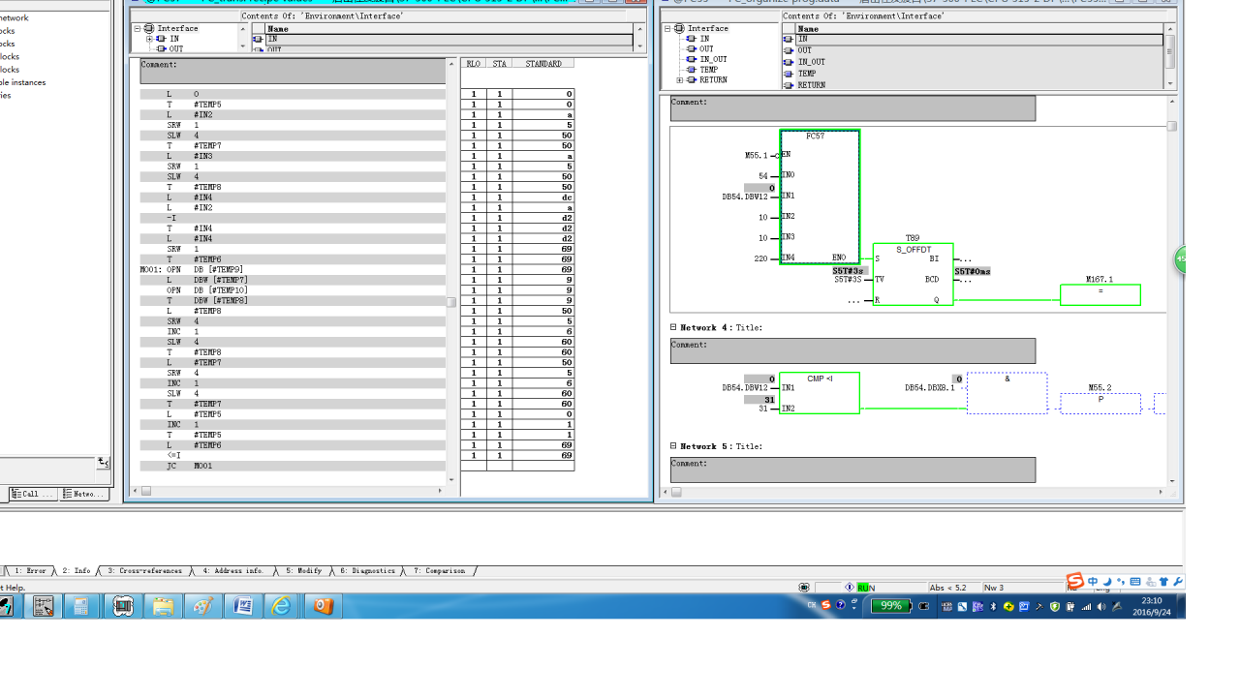Open the 3: Cross-references tab

(x=143, y=571)
